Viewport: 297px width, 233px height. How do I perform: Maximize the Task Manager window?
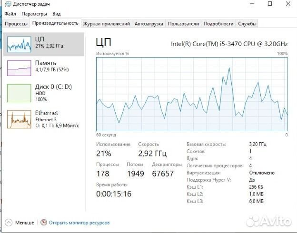tap(270, 4)
